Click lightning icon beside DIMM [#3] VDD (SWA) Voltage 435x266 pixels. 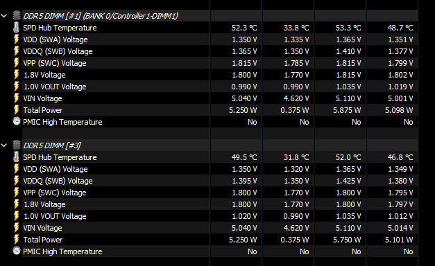(x=17, y=169)
